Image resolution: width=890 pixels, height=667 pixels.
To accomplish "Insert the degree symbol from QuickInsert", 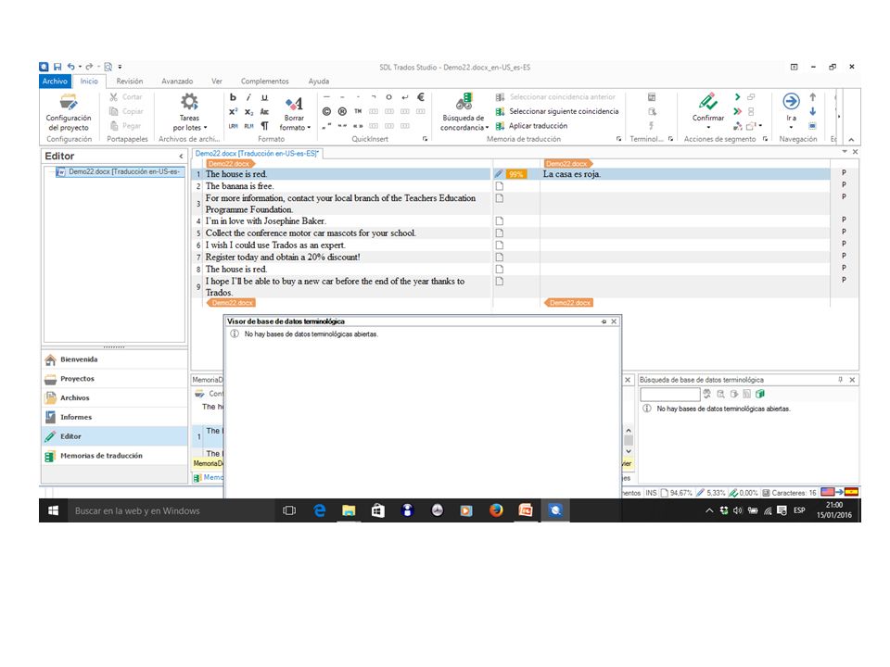I will point(388,97).
